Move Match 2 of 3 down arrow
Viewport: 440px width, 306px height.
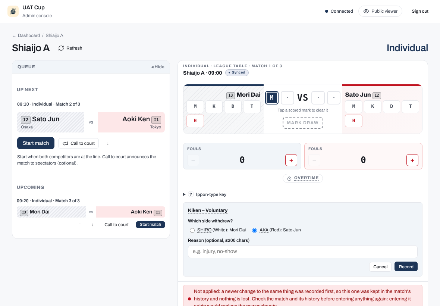point(108,143)
